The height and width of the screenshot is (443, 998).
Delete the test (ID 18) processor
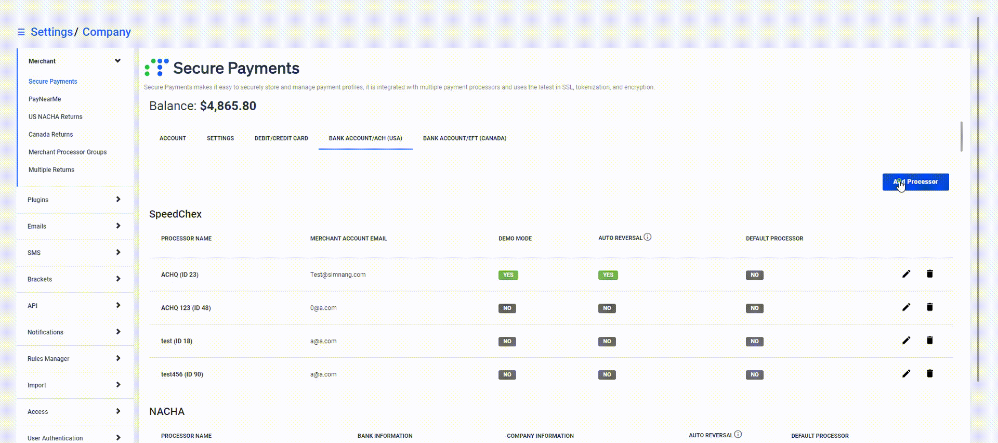click(930, 341)
